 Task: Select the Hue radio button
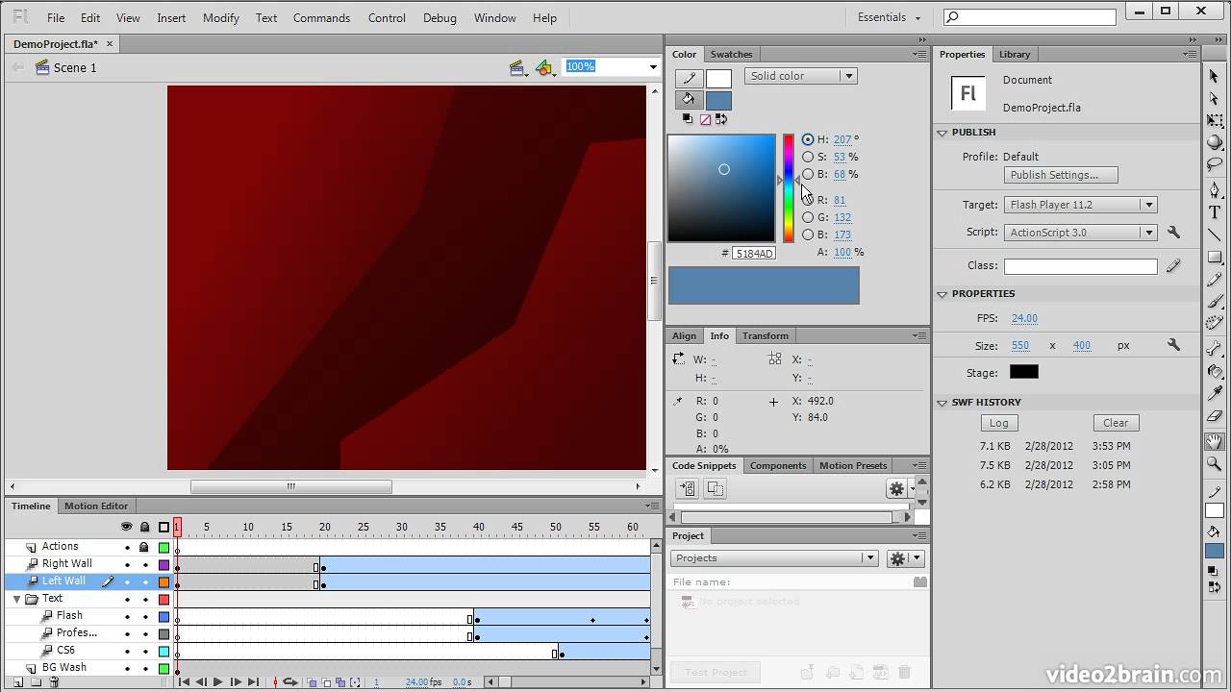808,139
